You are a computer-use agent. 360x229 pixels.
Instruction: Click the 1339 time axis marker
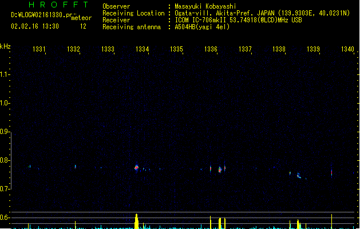[x=313, y=49]
